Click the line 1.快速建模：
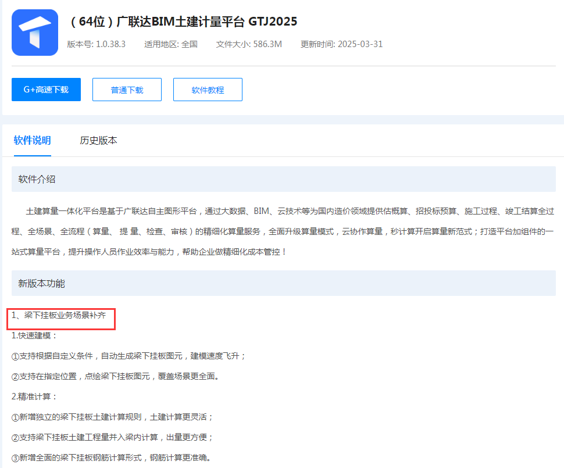The image size is (564, 468). coord(34,335)
